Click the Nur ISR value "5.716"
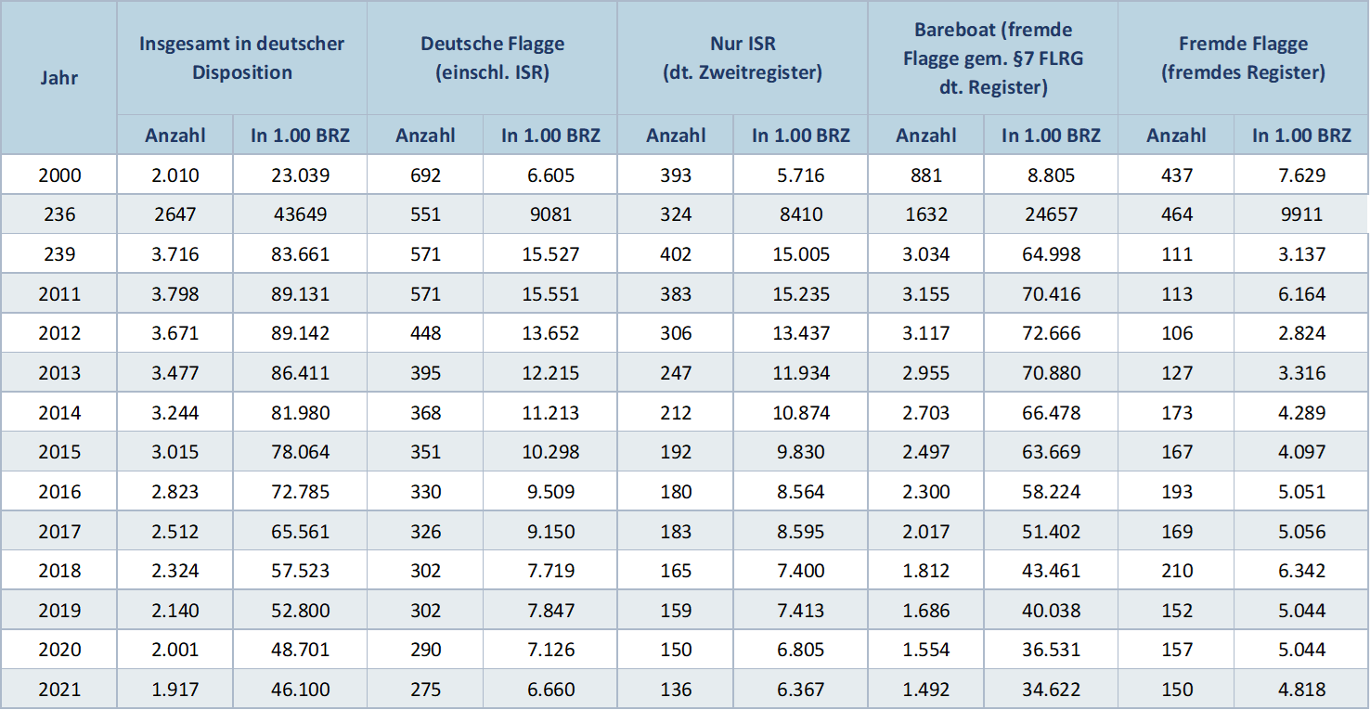 pyautogui.click(x=801, y=175)
